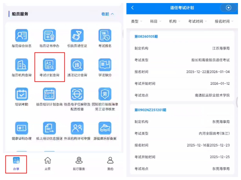Screen dimensions: 241x180
Task: Open the 报名时间 filter dropdown
Action: (224, 21)
